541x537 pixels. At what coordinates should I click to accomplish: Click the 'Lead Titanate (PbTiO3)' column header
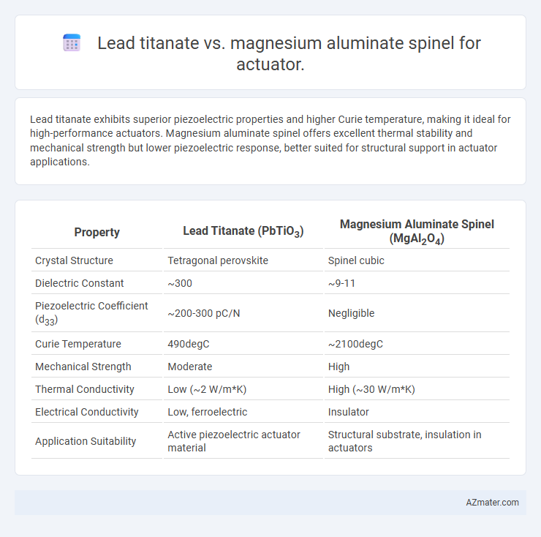(243, 231)
